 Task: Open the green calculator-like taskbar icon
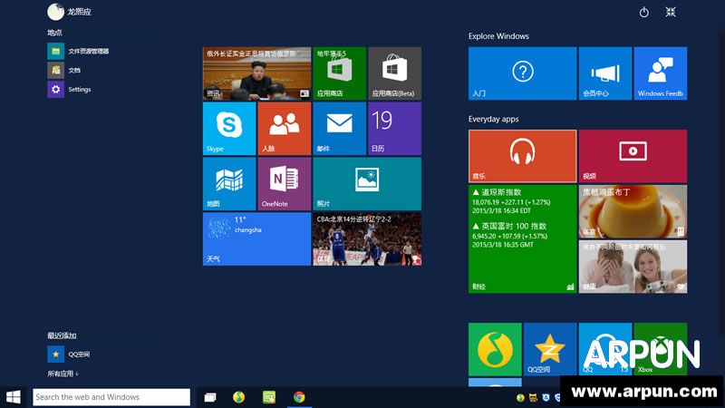click(268, 397)
